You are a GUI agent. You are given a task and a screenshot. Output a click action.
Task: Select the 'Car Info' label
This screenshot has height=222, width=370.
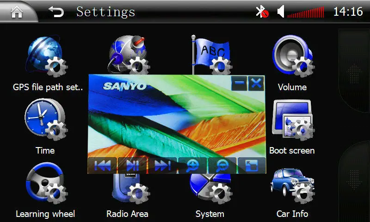click(292, 214)
